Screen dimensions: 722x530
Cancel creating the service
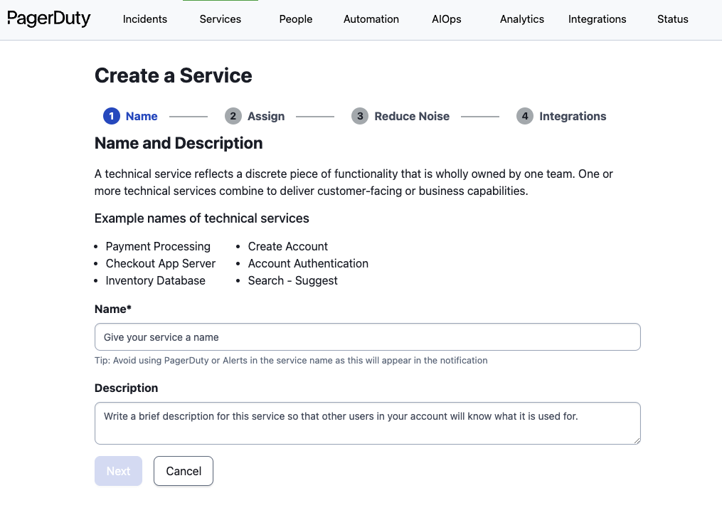coord(184,471)
